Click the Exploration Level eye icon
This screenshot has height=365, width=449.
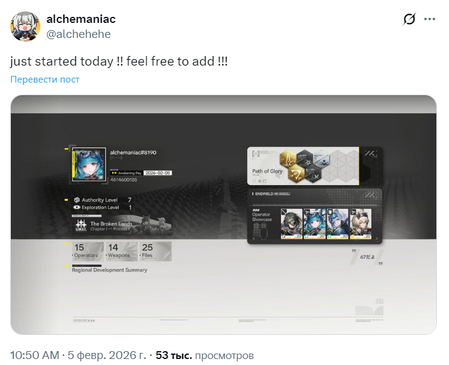(77, 207)
